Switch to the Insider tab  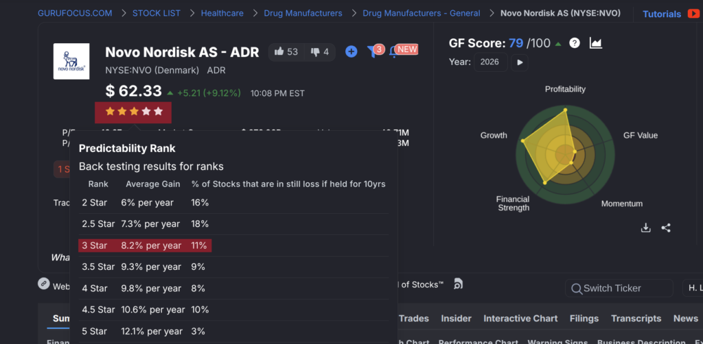(456, 319)
